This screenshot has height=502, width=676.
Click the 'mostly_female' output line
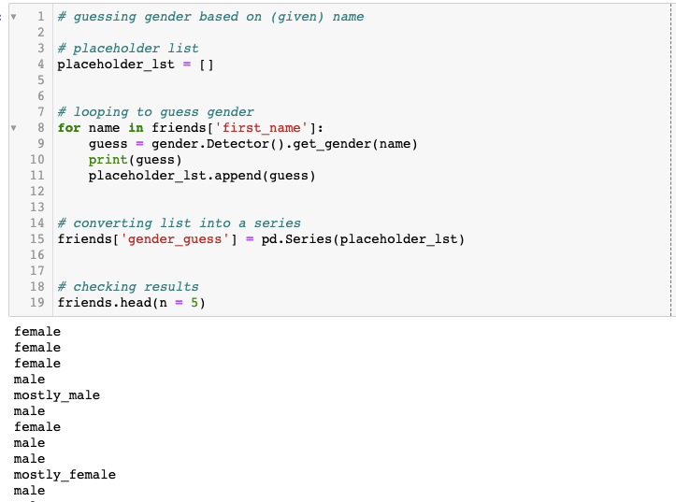(x=65, y=475)
